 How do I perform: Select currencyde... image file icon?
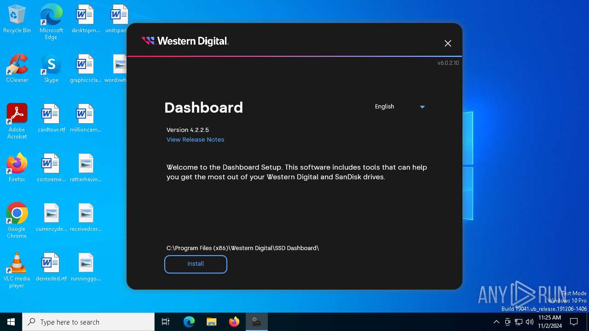point(51,218)
